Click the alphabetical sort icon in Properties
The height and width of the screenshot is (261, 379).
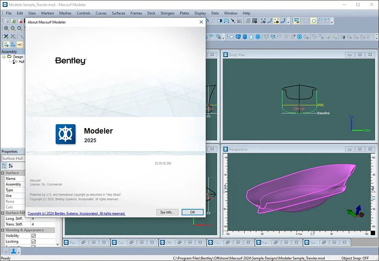pos(11,165)
